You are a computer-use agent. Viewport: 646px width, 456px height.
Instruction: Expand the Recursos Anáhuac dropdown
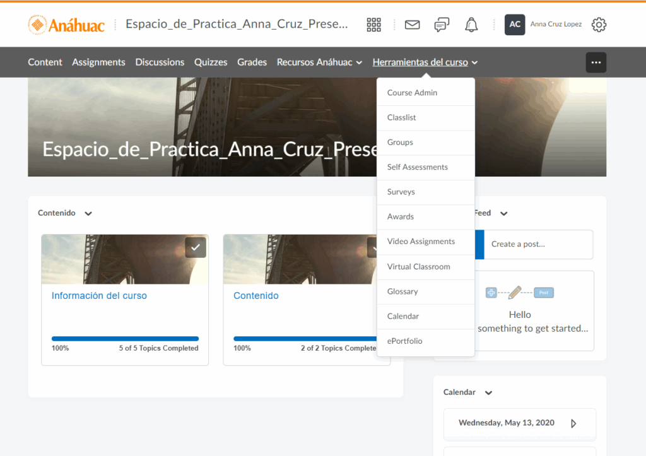(319, 62)
